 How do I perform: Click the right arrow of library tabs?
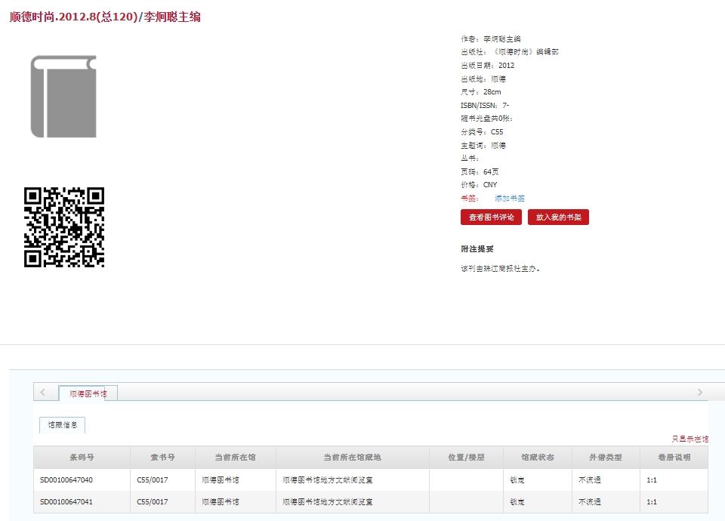700,393
